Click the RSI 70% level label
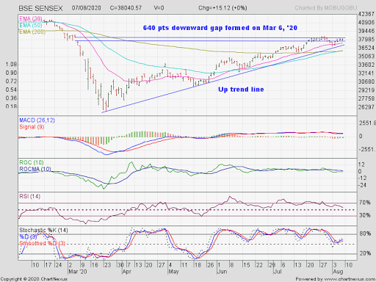376x282 pixels. (x=365, y=203)
